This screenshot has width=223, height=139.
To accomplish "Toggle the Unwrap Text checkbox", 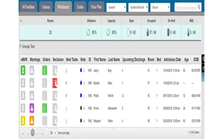I will (x=20, y=46).
